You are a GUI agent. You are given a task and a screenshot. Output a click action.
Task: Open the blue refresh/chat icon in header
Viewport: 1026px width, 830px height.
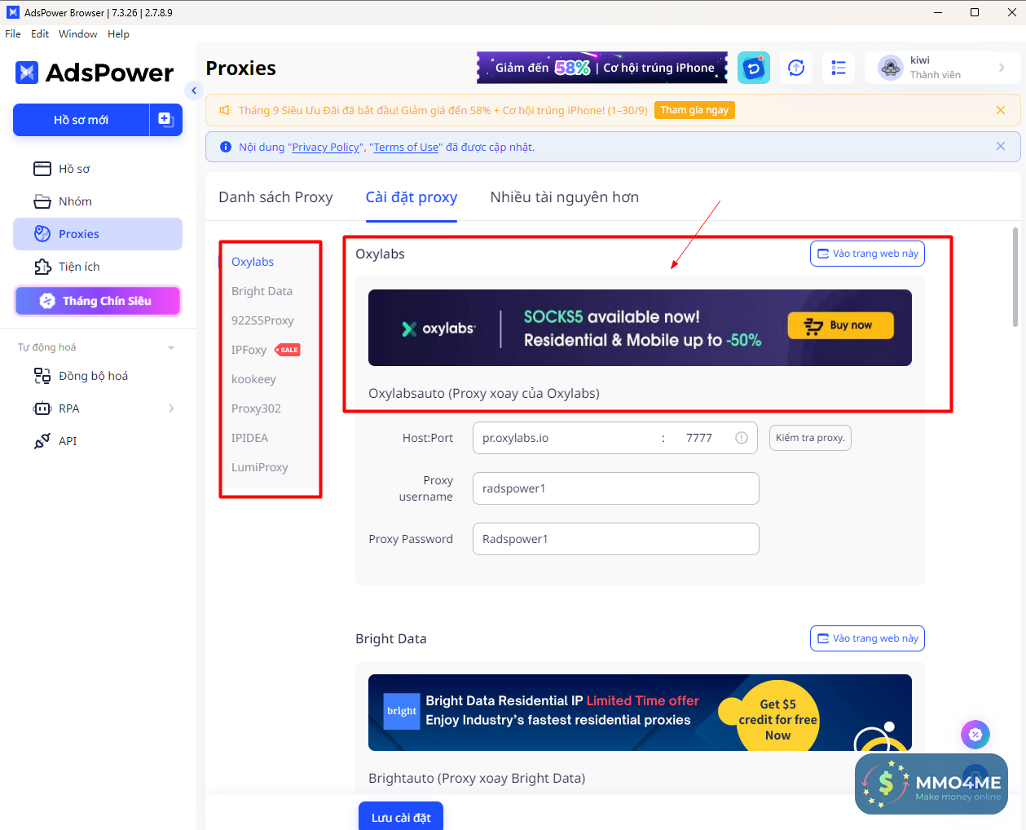(754, 68)
